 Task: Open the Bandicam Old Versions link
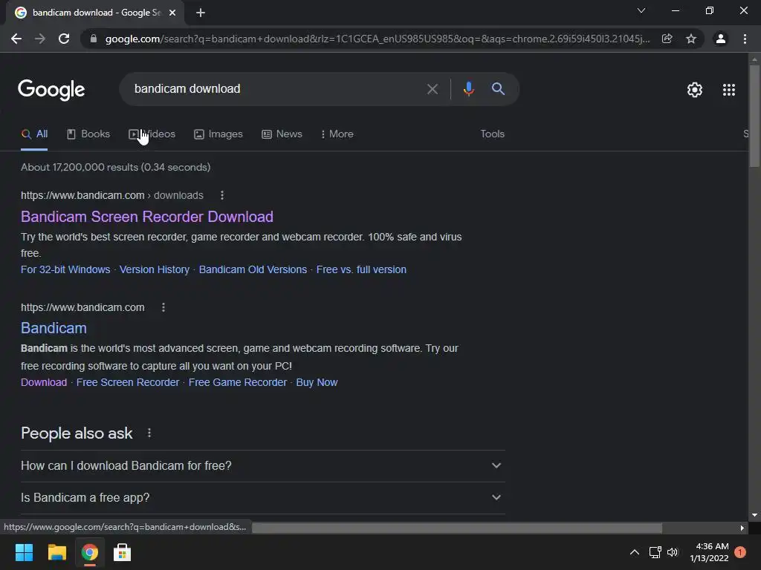point(253,269)
